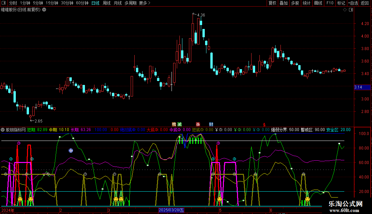Click the 复权 button
Image resolution: width=372 pixels, height=214 pixels.
[x=272, y=3]
